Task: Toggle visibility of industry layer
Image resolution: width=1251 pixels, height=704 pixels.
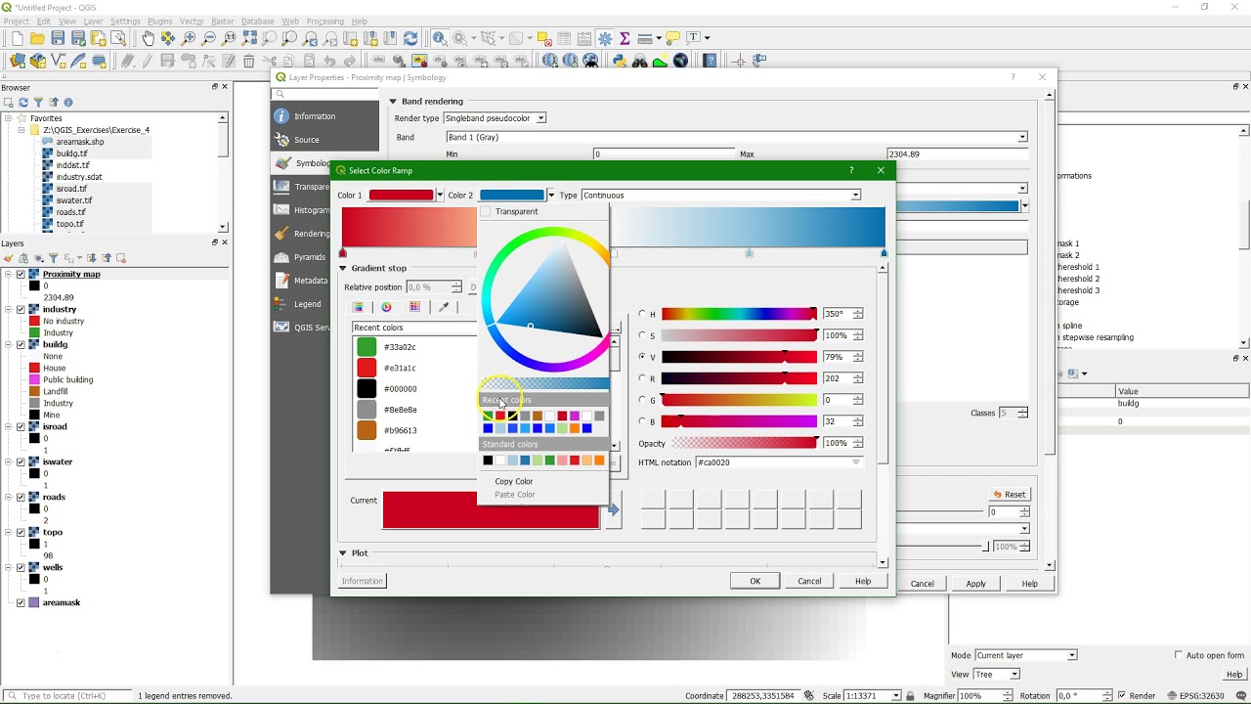Action: coord(21,309)
